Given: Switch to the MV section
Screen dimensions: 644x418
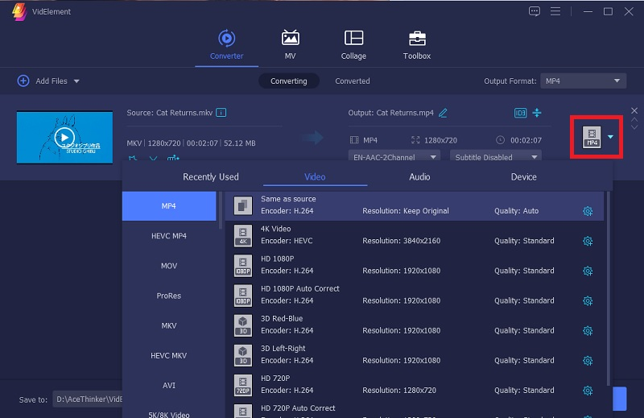Looking at the screenshot, I should tap(290, 44).
